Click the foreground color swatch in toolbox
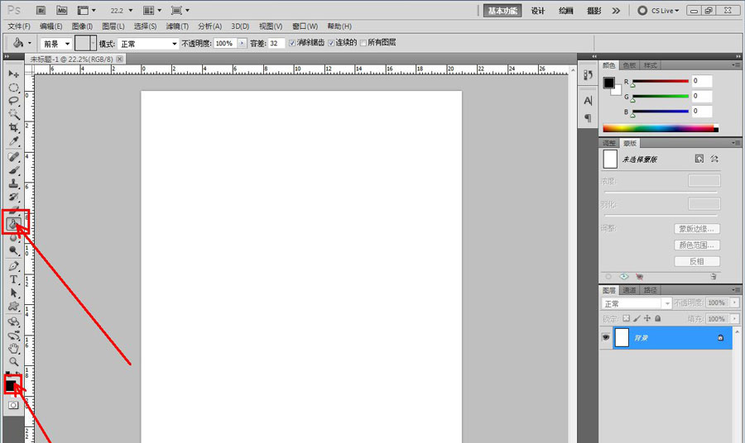This screenshot has width=745, height=443. 12,384
